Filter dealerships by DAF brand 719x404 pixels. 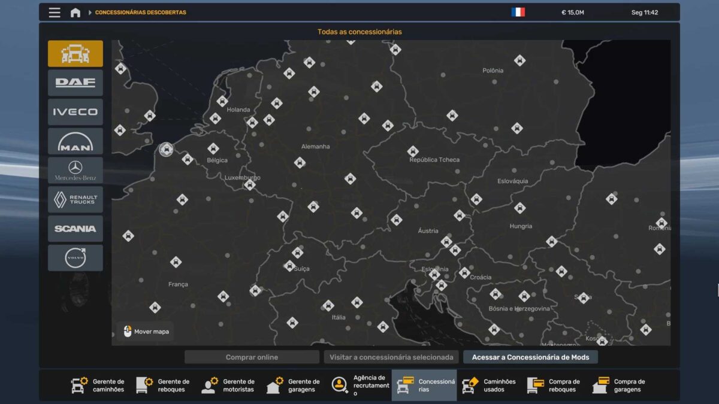pos(75,83)
